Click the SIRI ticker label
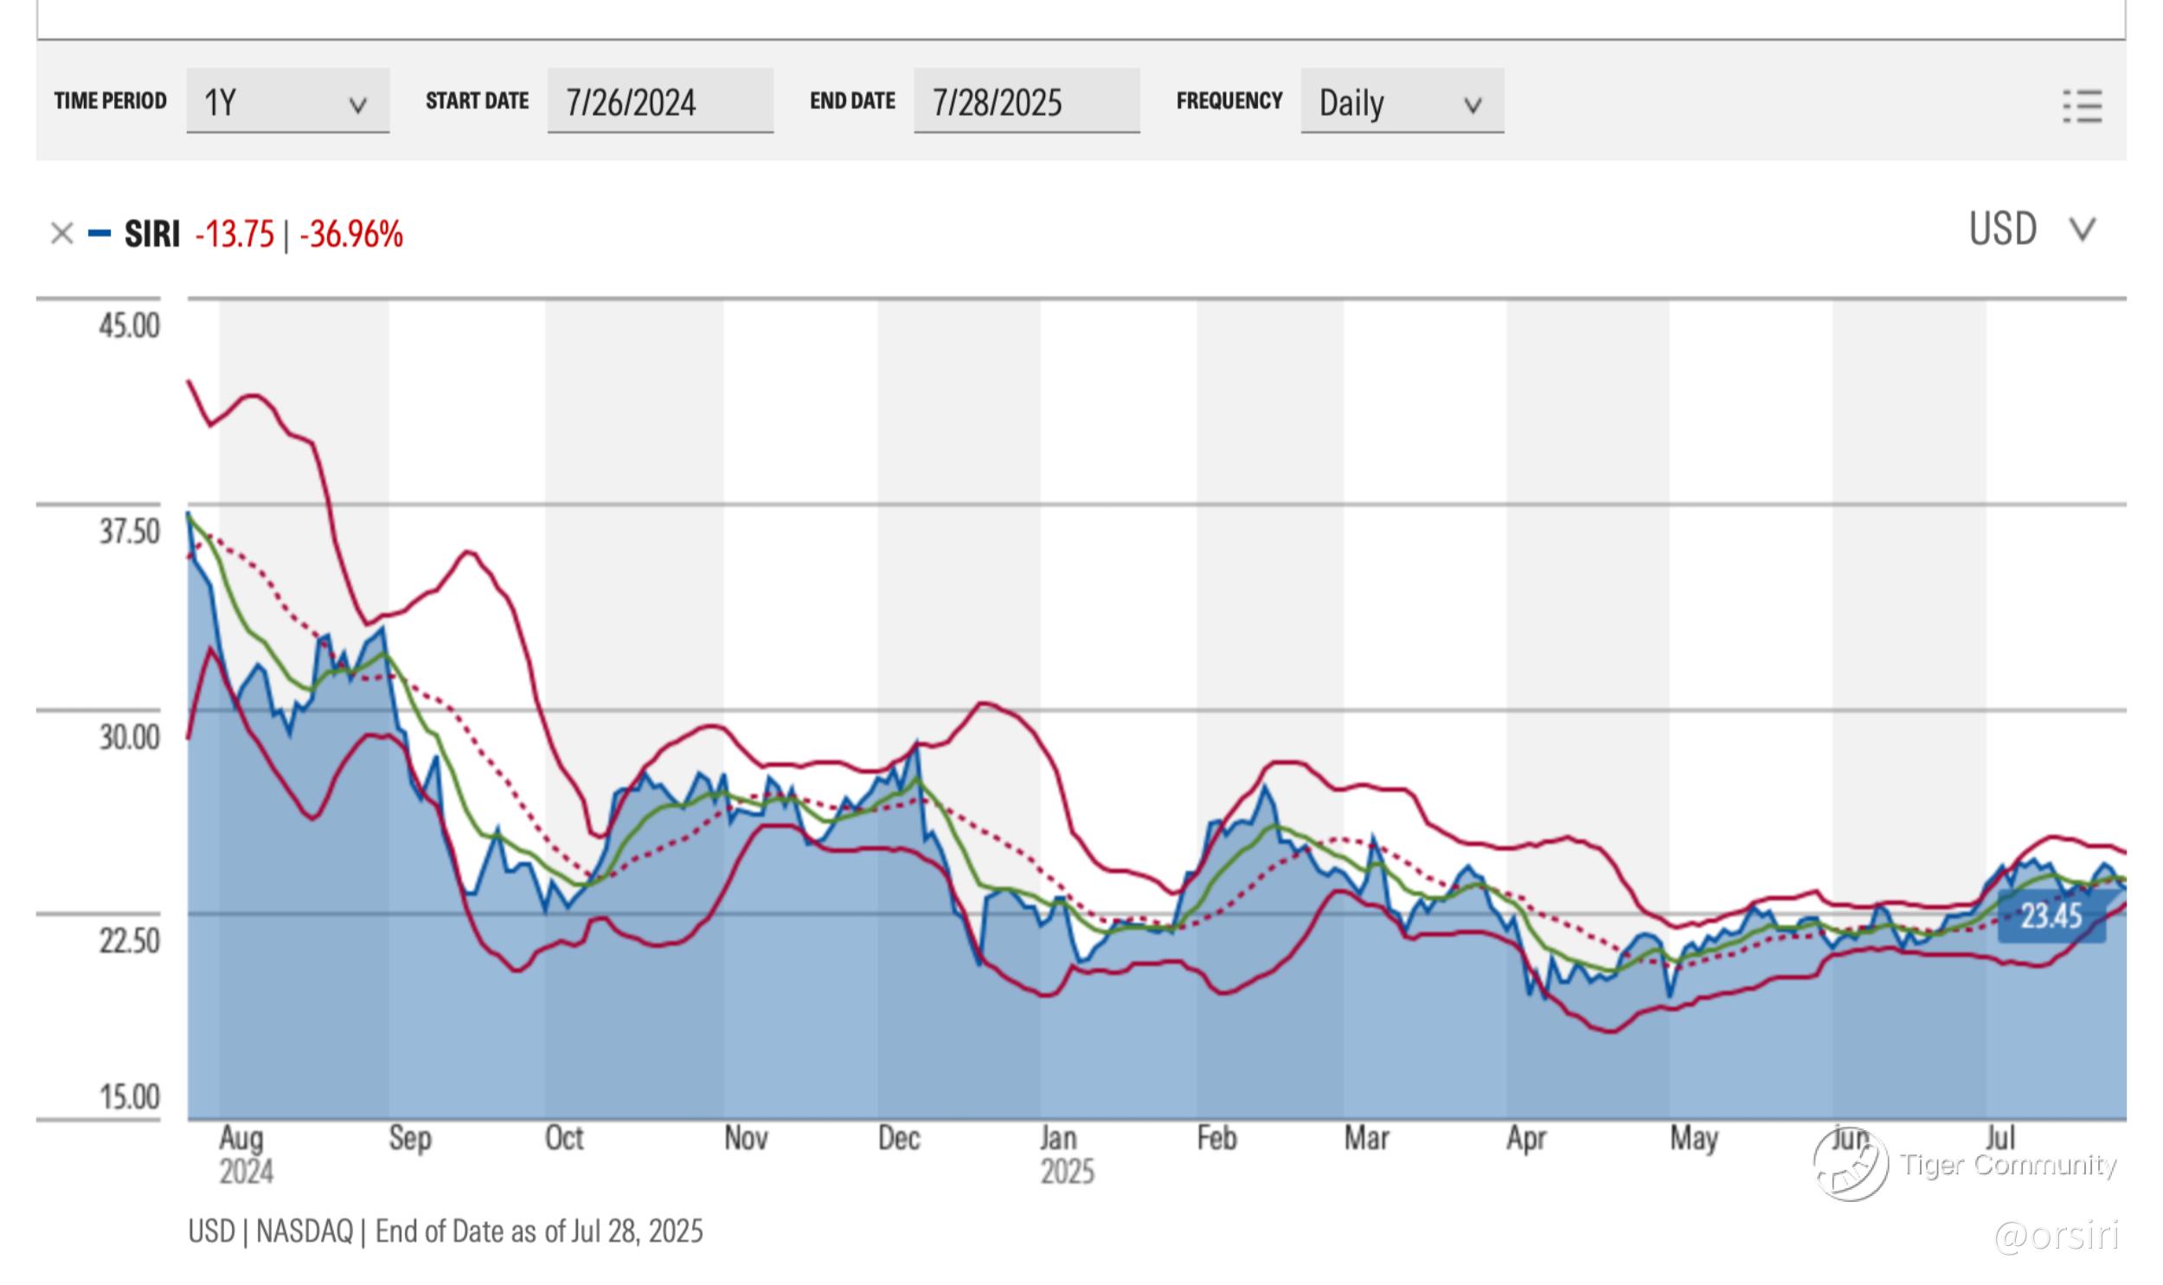Viewport: 2163px width, 1285px height. pos(151,234)
